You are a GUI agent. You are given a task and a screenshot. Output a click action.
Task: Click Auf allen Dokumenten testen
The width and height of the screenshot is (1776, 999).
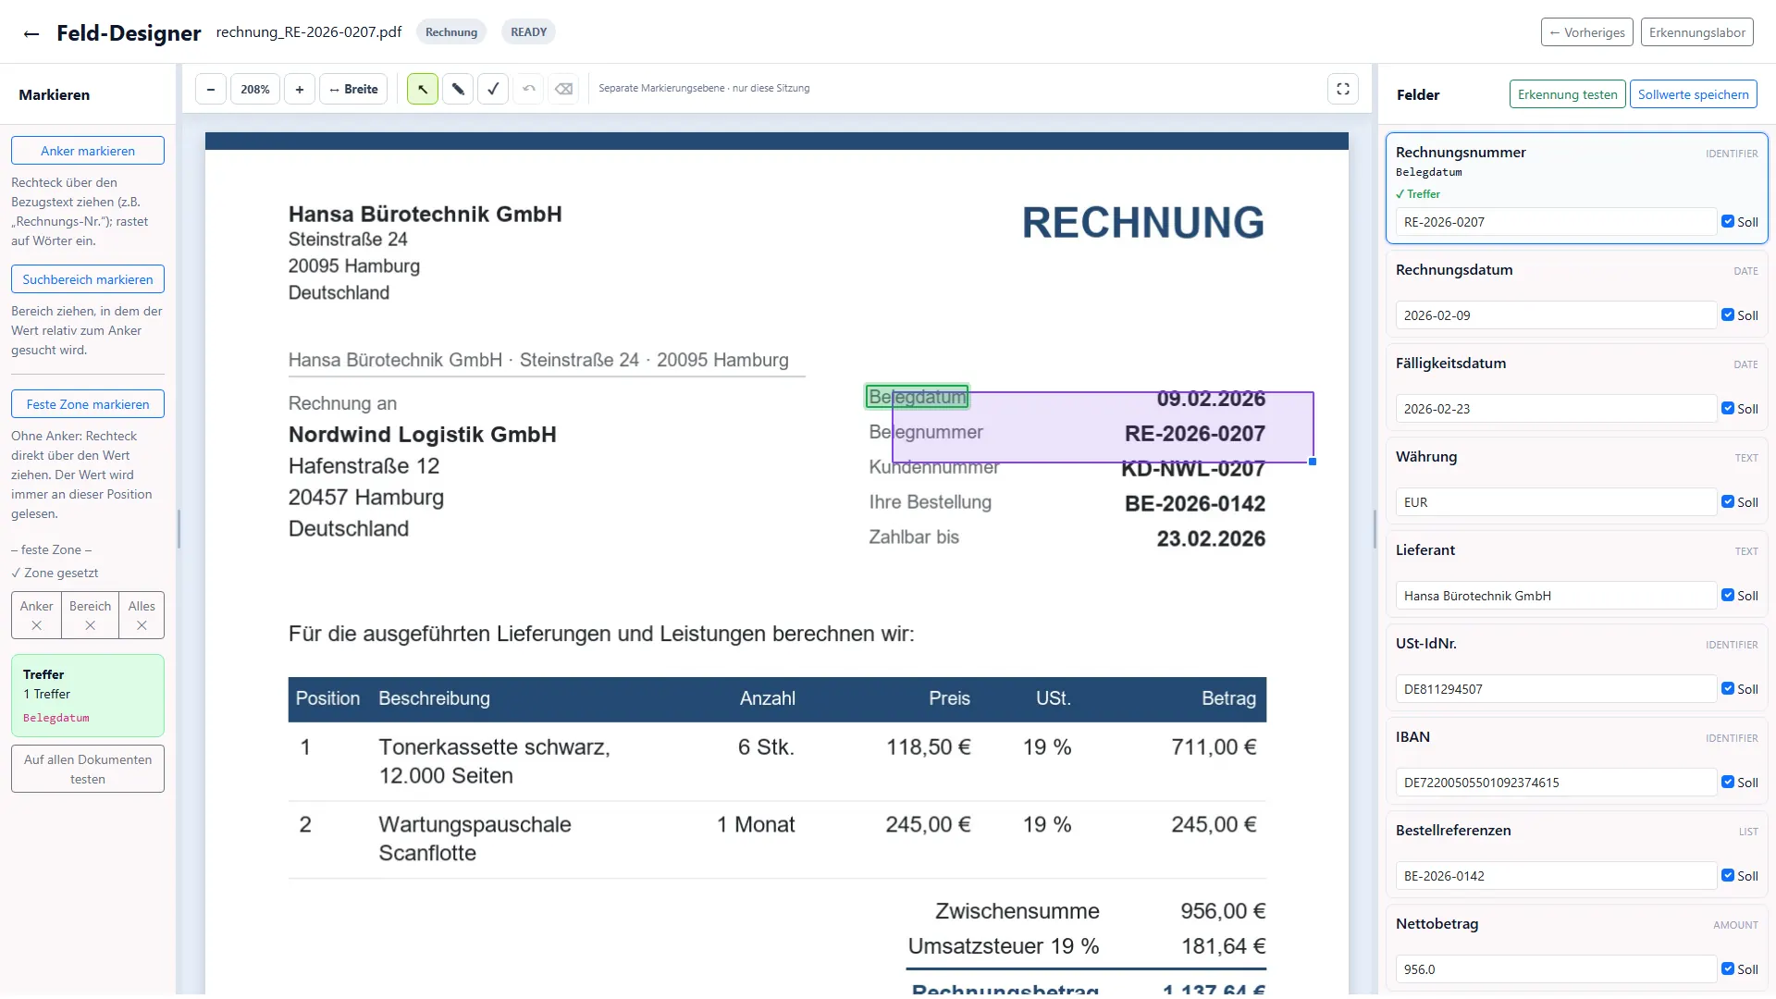tap(88, 769)
